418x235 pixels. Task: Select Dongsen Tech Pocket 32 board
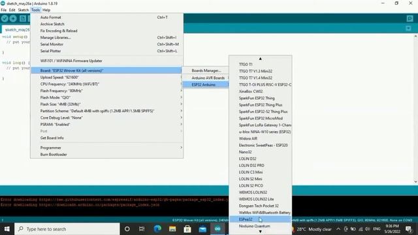click(260, 206)
